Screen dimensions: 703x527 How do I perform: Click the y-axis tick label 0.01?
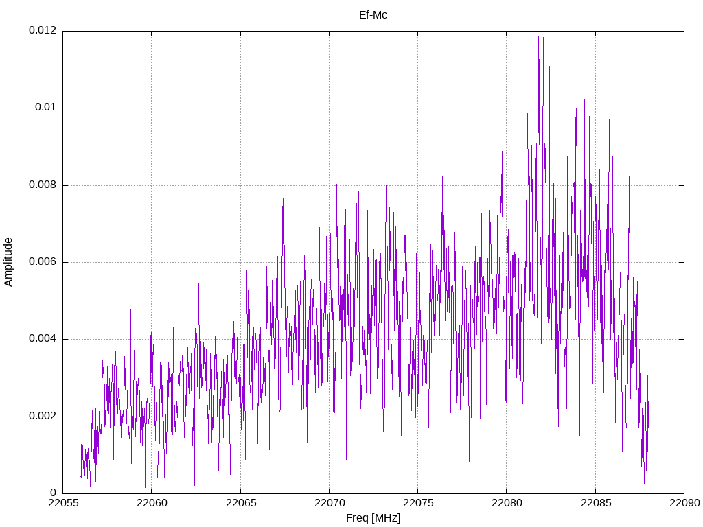click(46, 108)
